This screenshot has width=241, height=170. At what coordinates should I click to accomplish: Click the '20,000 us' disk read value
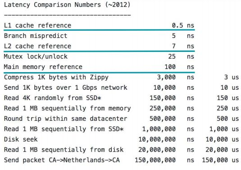(222, 150)
